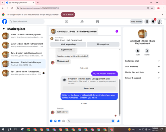This screenshot has width=166, height=132.
Task: Open the Notifications bell with badge
Action: pos(153,21)
